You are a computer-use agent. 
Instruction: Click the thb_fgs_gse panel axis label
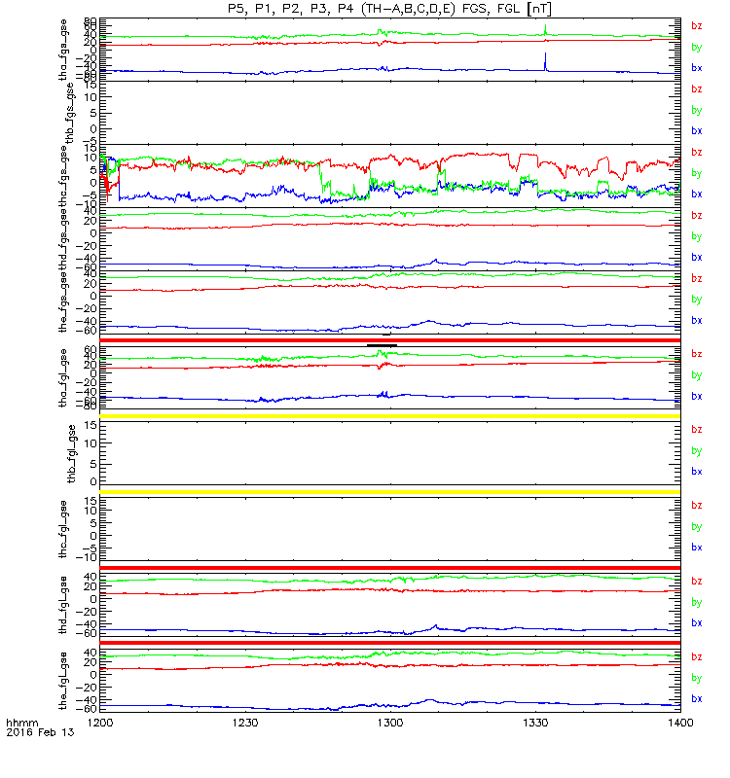click(69, 113)
